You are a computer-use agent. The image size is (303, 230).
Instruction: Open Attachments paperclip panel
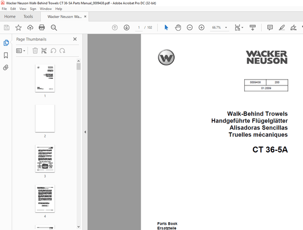point(6,67)
